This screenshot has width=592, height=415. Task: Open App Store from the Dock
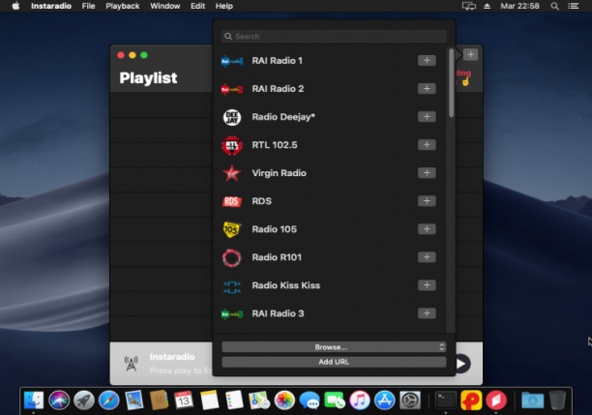pos(385,400)
